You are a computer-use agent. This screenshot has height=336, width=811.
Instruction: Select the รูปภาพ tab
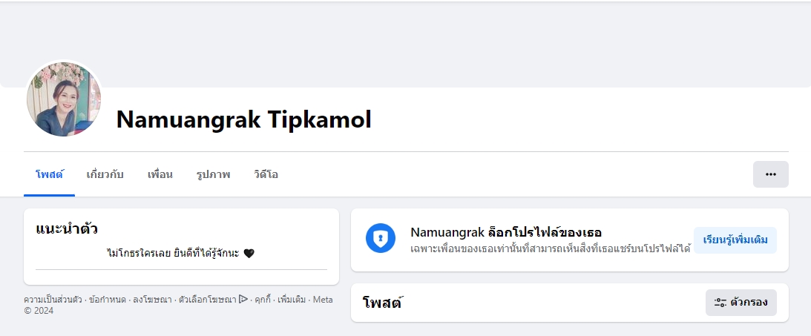pos(213,175)
